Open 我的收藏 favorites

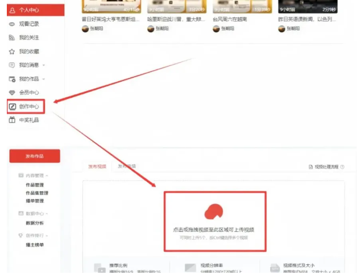coord(29,52)
